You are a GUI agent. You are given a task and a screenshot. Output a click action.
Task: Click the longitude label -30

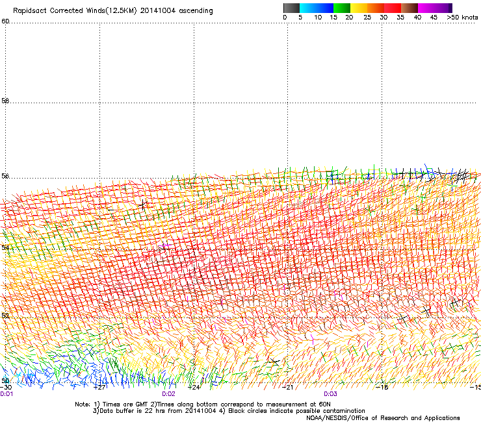(x=6, y=387)
